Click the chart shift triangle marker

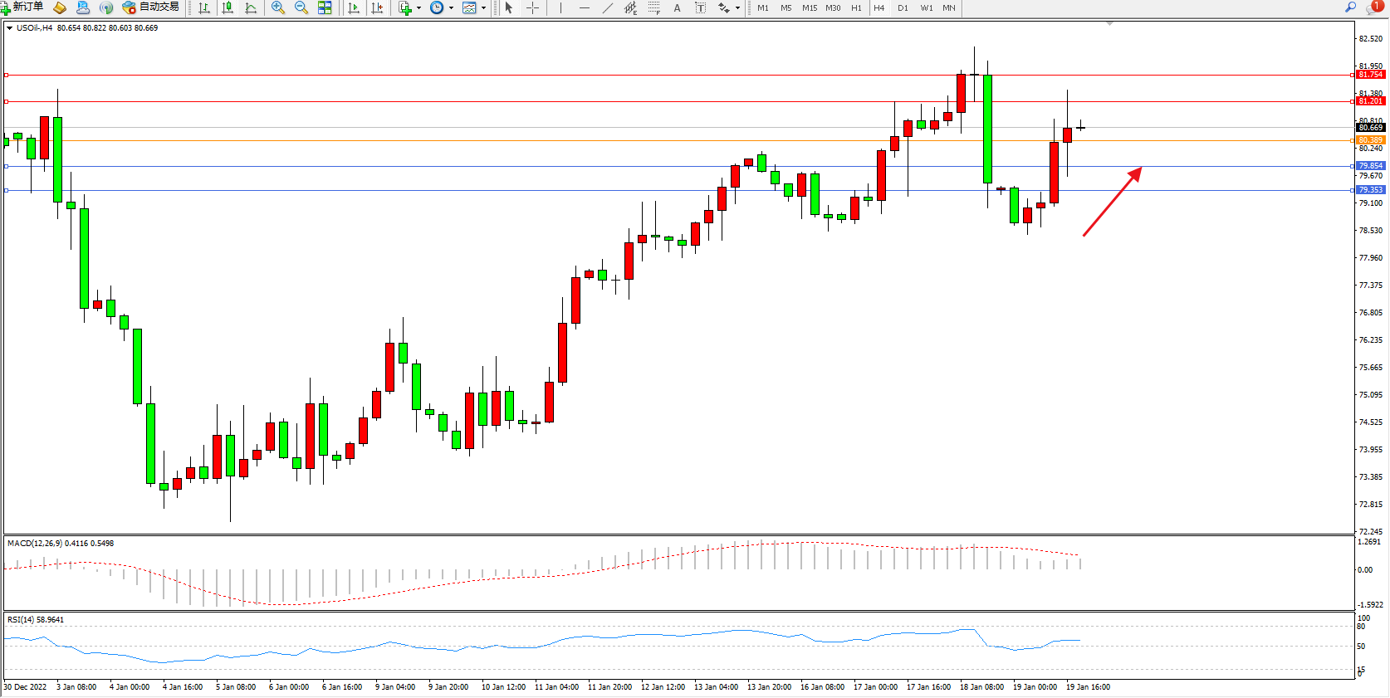[x=1109, y=24]
